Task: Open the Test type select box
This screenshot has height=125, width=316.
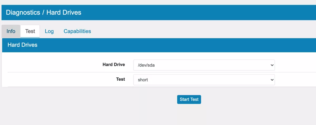Action: 204,80
